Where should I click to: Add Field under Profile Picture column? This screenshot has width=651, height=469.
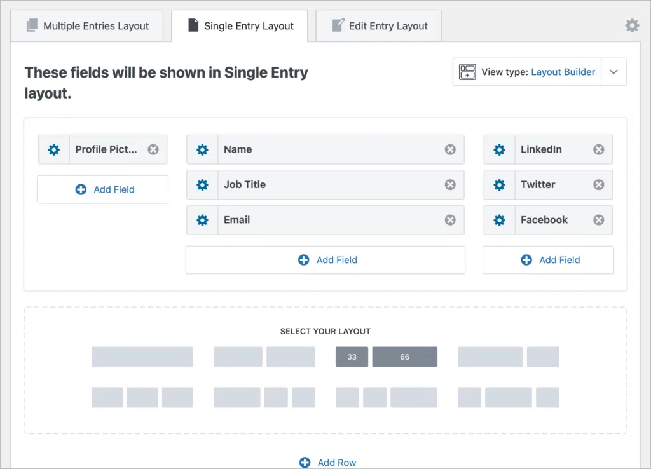[x=102, y=189]
